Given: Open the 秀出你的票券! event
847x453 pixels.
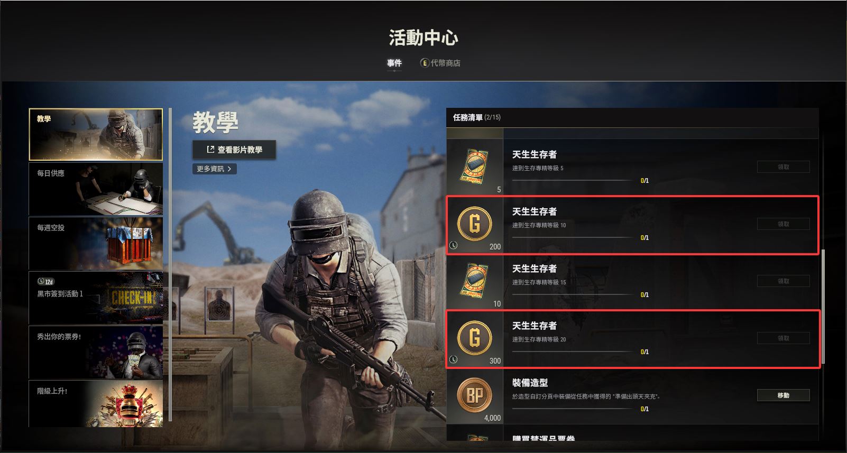Looking at the screenshot, I should (96, 353).
